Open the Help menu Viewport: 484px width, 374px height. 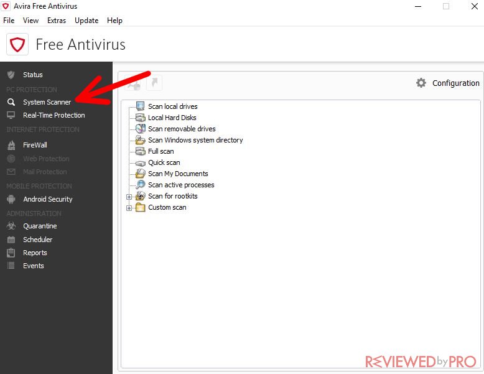click(x=114, y=21)
